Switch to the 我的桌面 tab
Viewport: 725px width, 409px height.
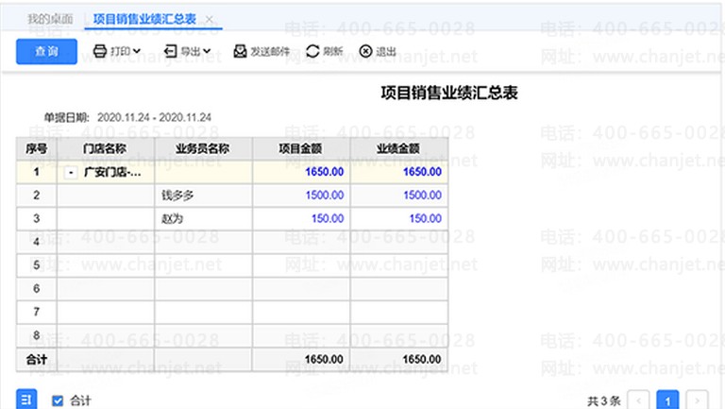pos(50,19)
